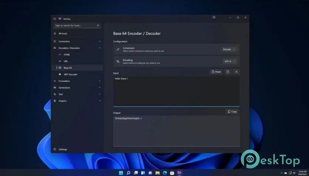Image resolution: width=309 pixels, height=176 pixels.
Task: Click the Paste button above the Input box
Action: pyautogui.click(x=216, y=72)
